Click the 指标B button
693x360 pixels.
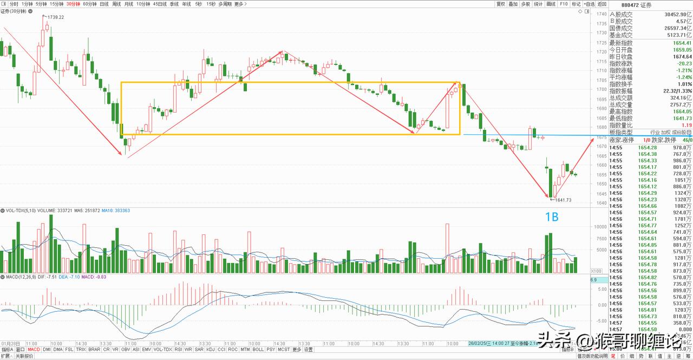pyautogui.click(x=568, y=350)
